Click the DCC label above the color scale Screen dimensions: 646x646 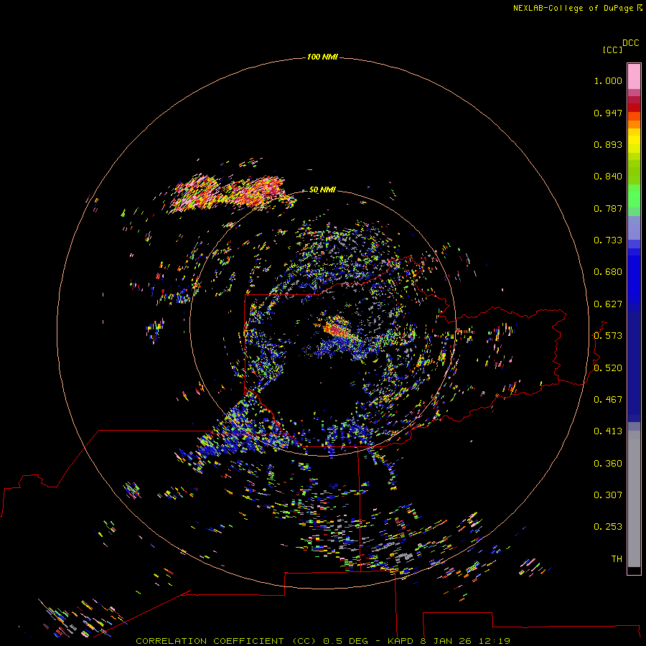click(630, 42)
